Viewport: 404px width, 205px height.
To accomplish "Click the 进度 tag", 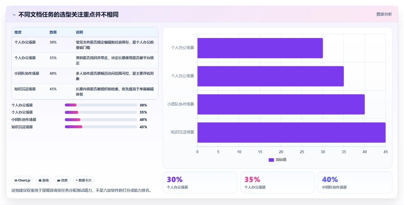I will (x=62, y=180).
